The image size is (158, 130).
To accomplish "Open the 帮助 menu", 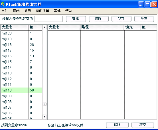I will pos(69,11).
